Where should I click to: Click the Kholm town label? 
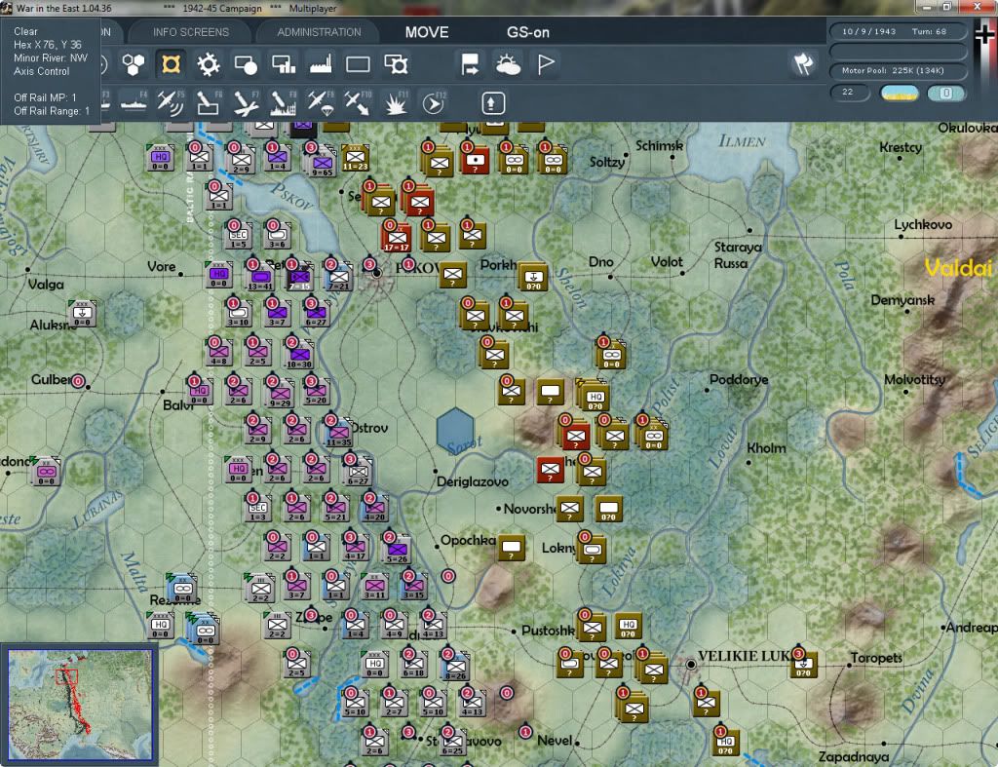tap(766, 448)
